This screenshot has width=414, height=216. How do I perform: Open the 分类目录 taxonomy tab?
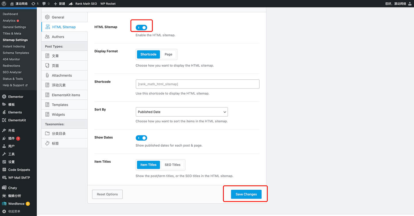click(64, 133)
